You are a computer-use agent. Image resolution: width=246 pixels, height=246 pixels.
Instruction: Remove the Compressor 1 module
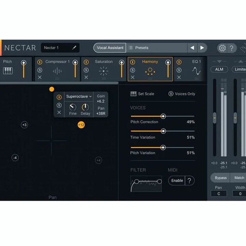tap(40, 77)
